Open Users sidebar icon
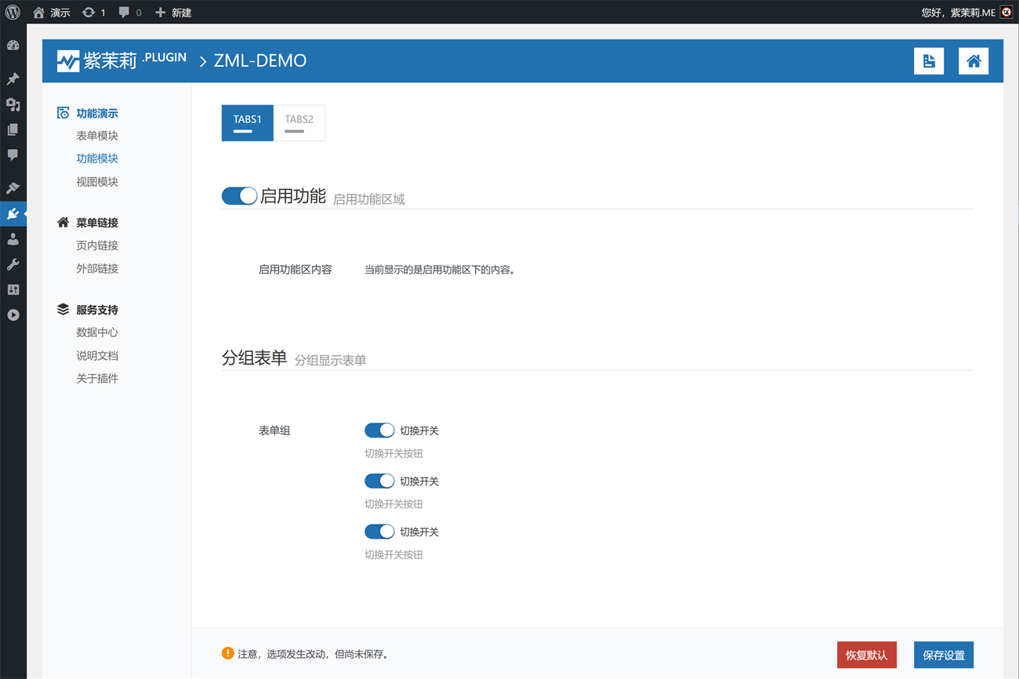This screenshot has width=1019, height=679. pyautogui.click(x=13, y=239)
